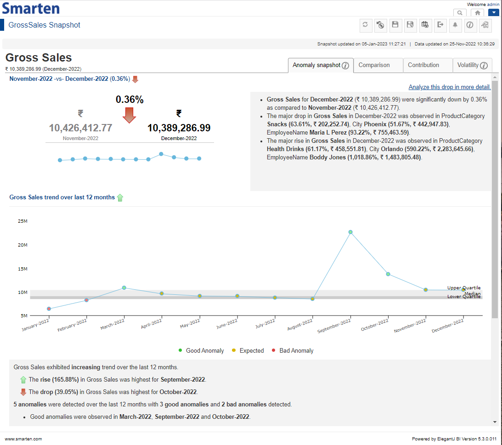
Task: Click the 'Lower Quartile' chart label
Action: (464, 297)
